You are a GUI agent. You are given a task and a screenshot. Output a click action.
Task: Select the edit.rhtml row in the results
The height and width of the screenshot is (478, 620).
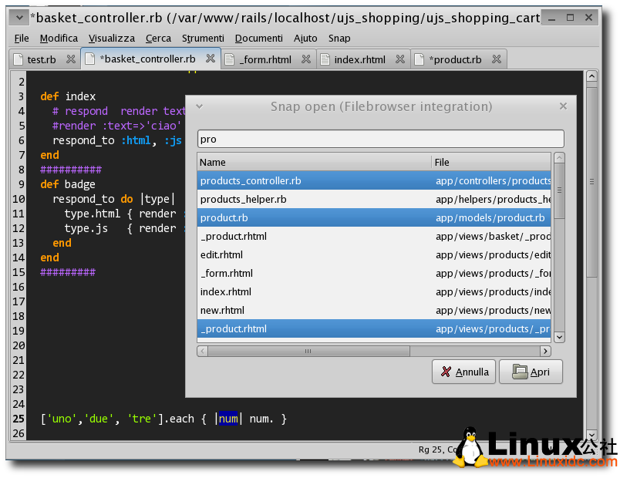click(x=221, y=254)
